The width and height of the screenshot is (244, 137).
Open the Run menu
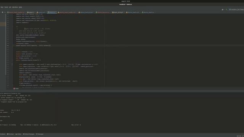click(2, 7)
